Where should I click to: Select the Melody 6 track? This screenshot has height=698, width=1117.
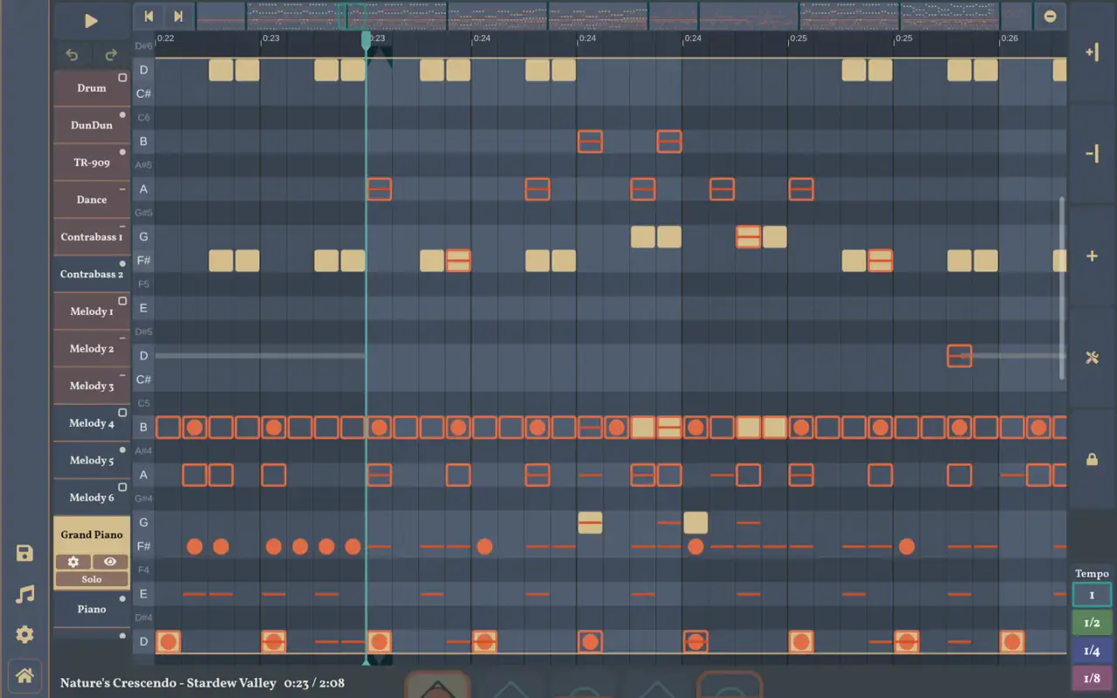[92, 497]
